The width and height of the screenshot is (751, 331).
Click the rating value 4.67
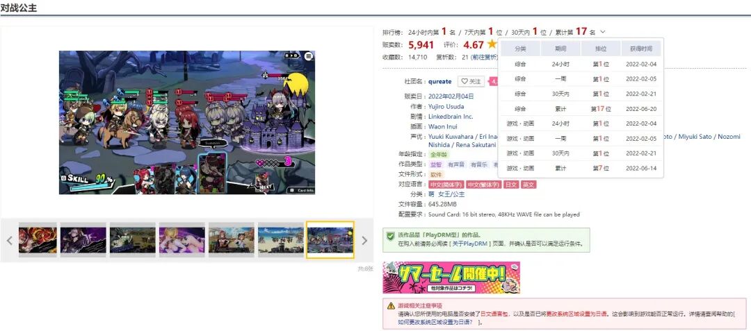pyautogui.click(x=474, y=45)
